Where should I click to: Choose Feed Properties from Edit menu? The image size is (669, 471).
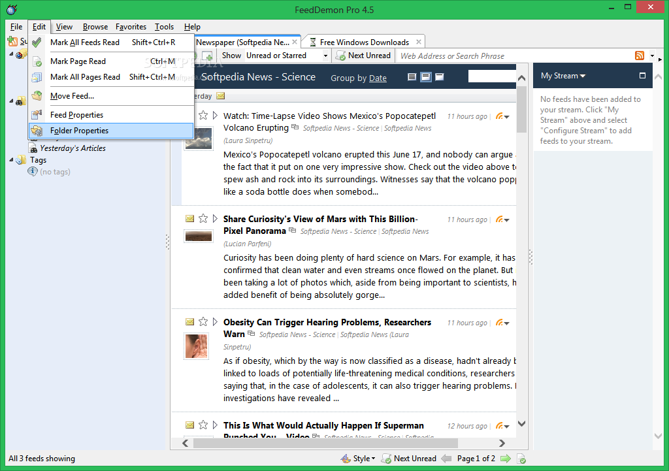[x=111, y=115]
